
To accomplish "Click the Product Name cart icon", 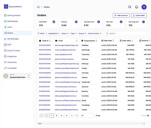I will pyautogui.click(x=82, y=41).
